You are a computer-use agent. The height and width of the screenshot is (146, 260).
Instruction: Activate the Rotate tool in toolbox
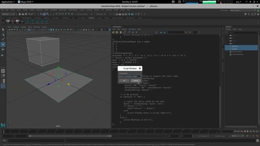pyautogui.click(x=3, y=49)
